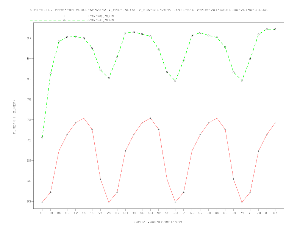Screen dimensions: 300x232
Task: Click the y-axis tick label 72
Action: [29, 140]
